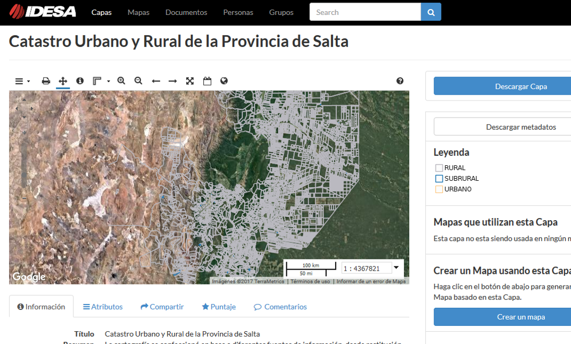Expand the layers menu dropdown caret

click(28, 81)
